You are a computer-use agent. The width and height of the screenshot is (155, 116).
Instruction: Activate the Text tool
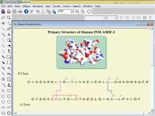click(9, 34)
